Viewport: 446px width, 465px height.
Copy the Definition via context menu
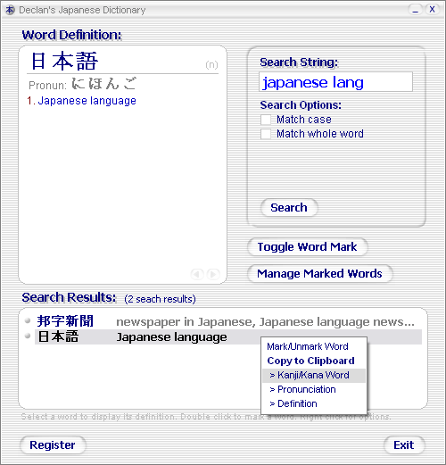point(314,403)
